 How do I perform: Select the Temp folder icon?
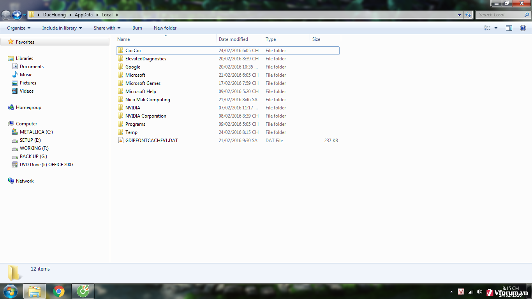point(121,132)
